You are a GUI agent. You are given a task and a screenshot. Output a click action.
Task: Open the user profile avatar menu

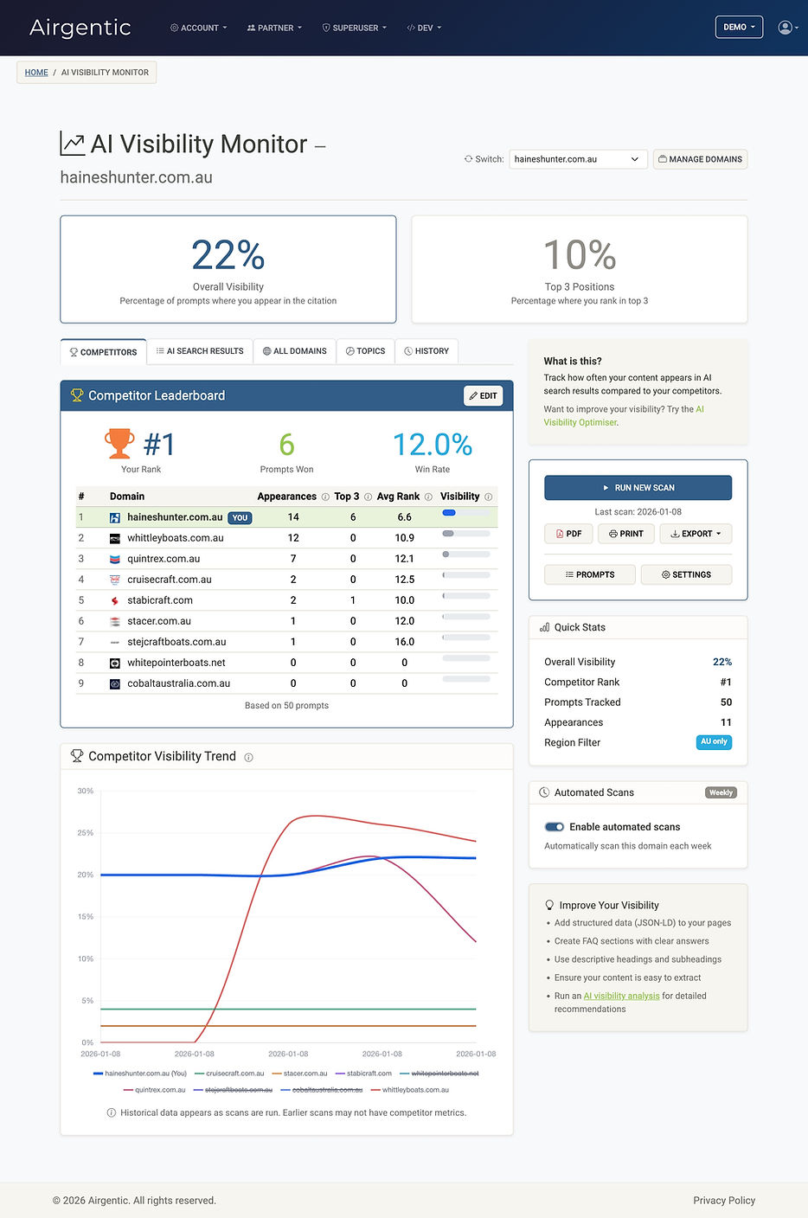pyautogui.click(x=787, y=28)
